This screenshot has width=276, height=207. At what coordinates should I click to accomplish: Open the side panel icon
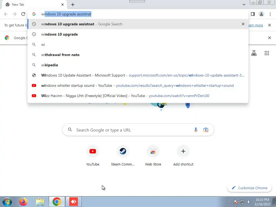point(253,14)
